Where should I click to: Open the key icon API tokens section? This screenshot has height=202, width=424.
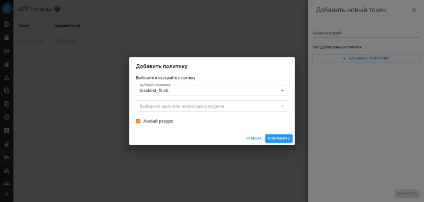[x=6, y=157]
